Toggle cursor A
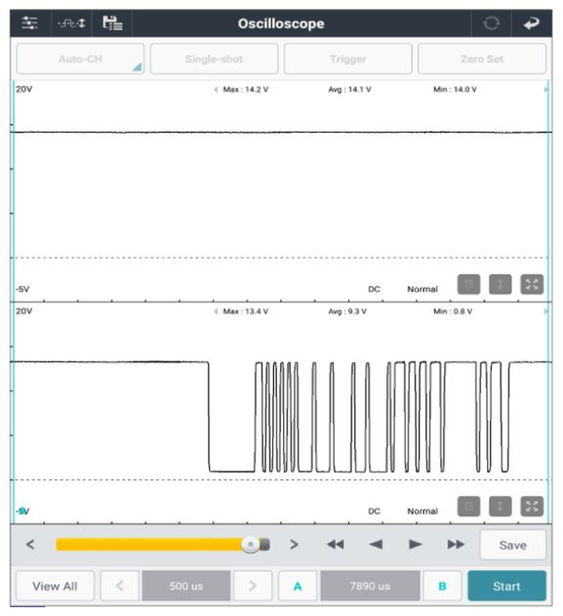The height and width of the screenshot is (616, 563). point(298,586)
